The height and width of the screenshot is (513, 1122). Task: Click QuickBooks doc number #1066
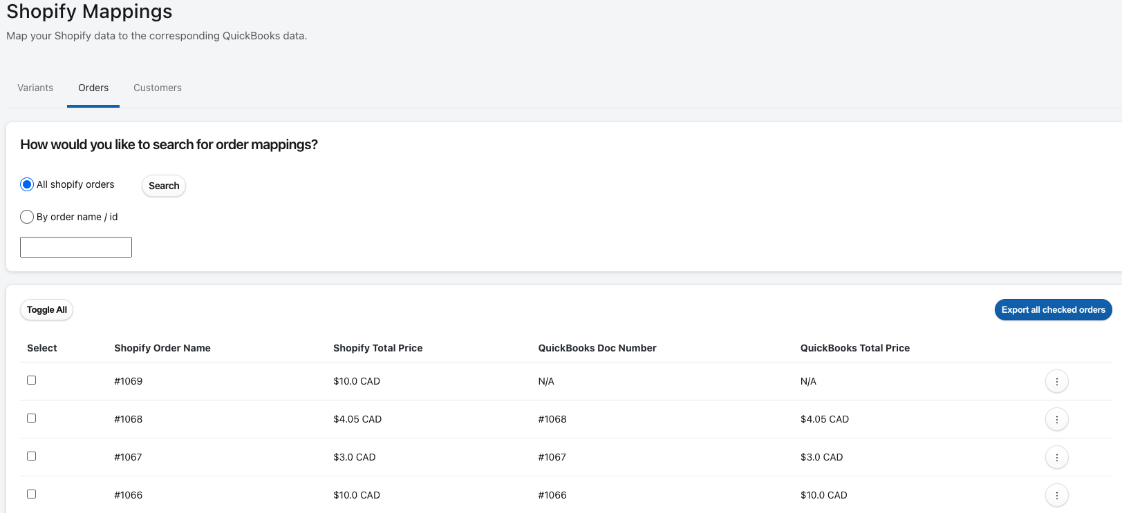click(x=552, y=495)
